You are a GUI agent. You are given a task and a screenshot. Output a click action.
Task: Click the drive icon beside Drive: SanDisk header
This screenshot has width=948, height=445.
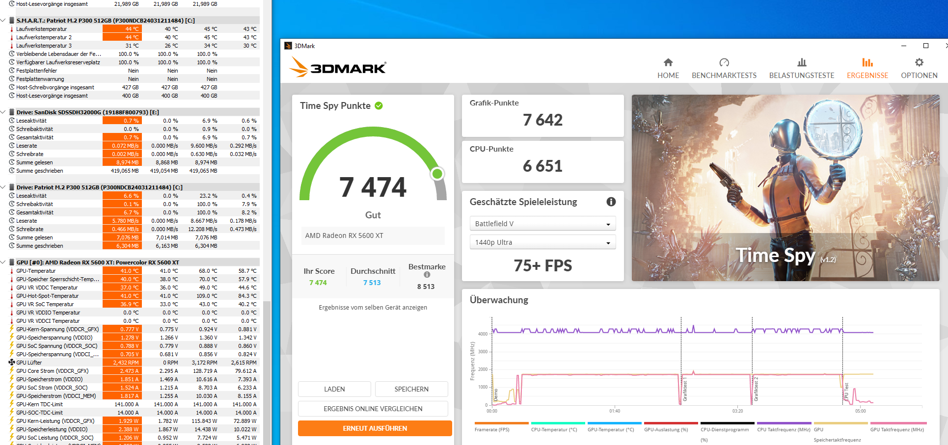tap(12, 112)
